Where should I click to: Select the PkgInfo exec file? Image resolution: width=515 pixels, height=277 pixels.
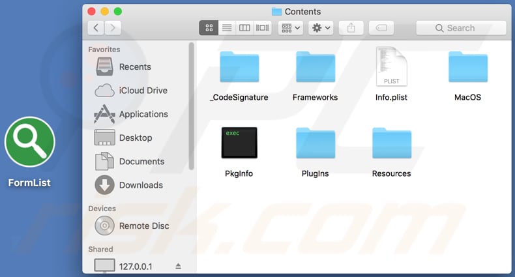(239, 143)
